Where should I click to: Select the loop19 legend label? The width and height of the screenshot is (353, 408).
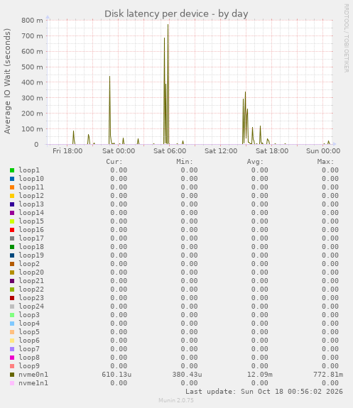pos(31,255)
